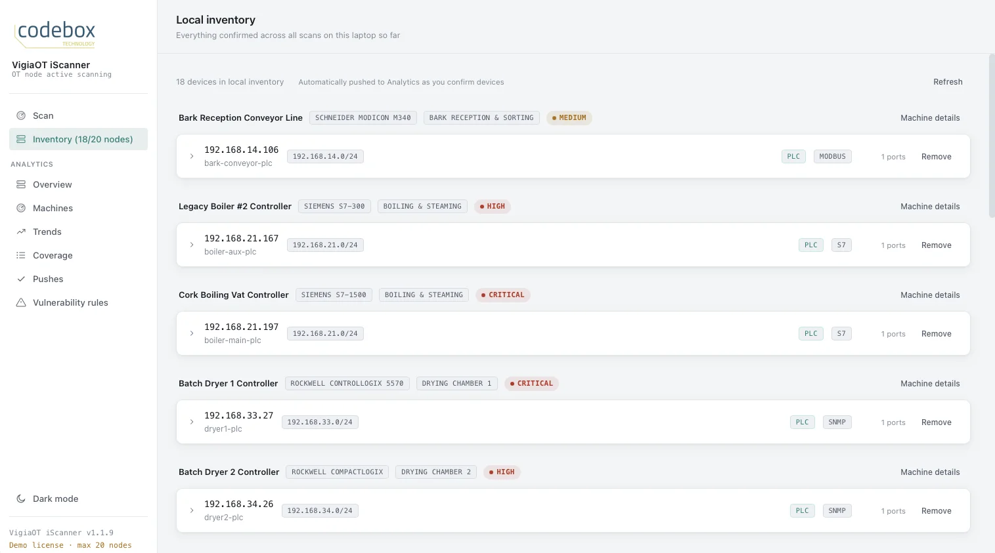Remove device 192.168.33.27
The width and height of the screenshot is (995, 553).
(936, 422)
